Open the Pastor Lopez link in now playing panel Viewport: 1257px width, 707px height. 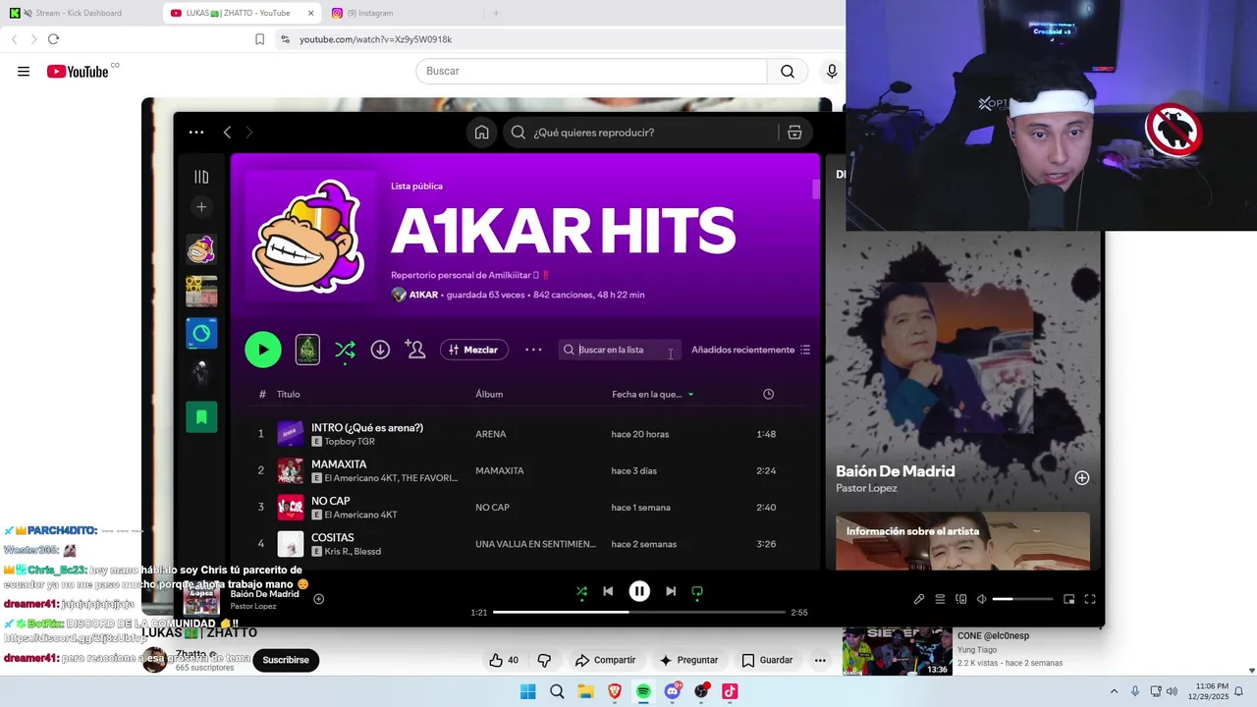866,488
